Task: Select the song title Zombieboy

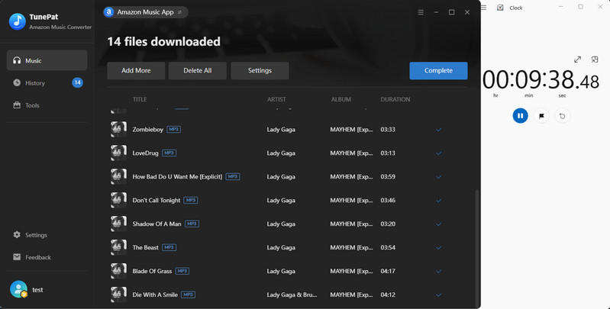Action: [x=148, y=130]
